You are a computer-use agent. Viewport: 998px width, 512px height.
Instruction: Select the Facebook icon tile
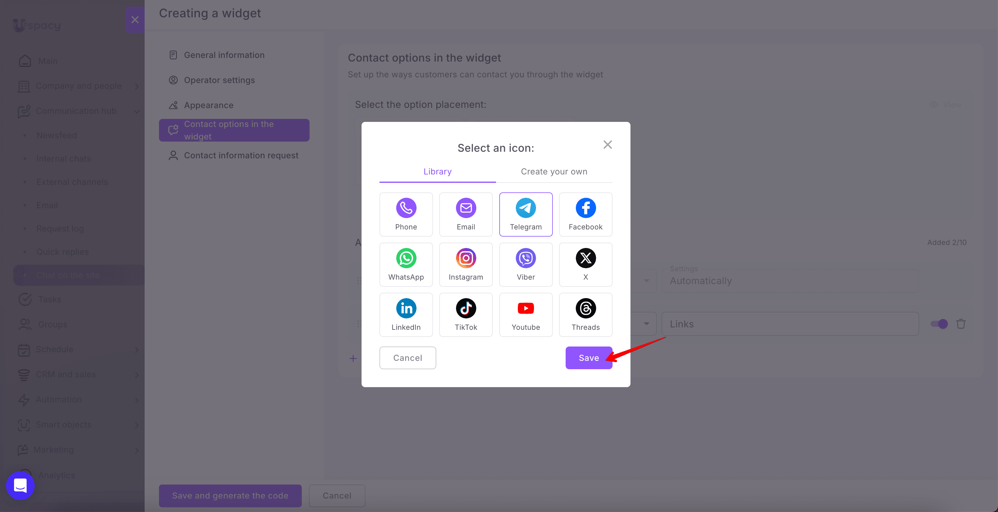point(585,214)
